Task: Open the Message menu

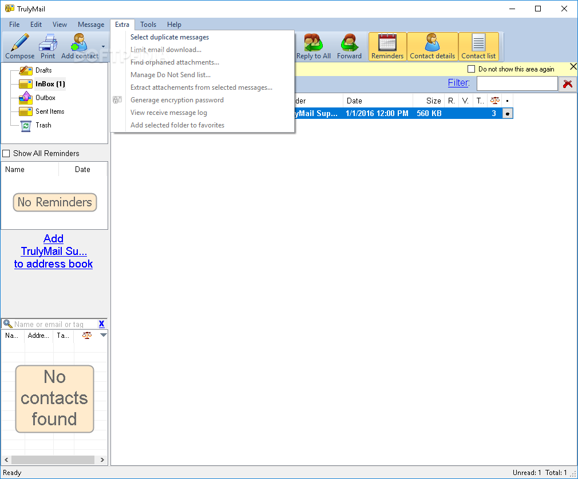Action: point(90,25)
